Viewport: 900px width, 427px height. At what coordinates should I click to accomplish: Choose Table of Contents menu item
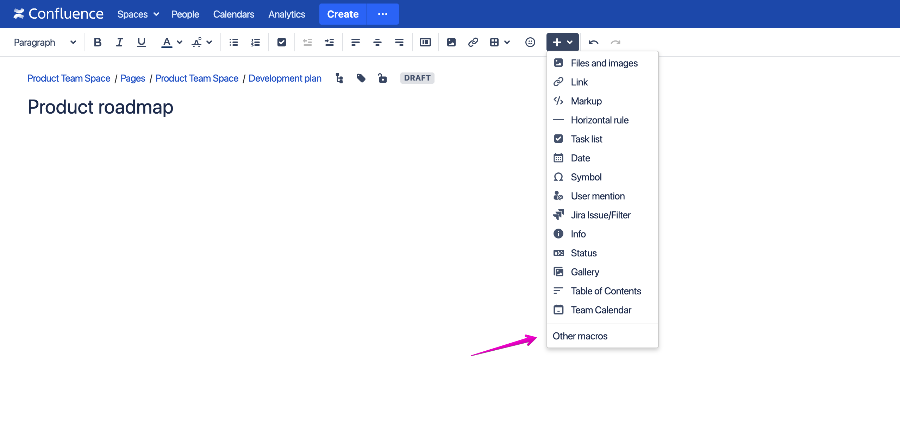pos(606,291)
